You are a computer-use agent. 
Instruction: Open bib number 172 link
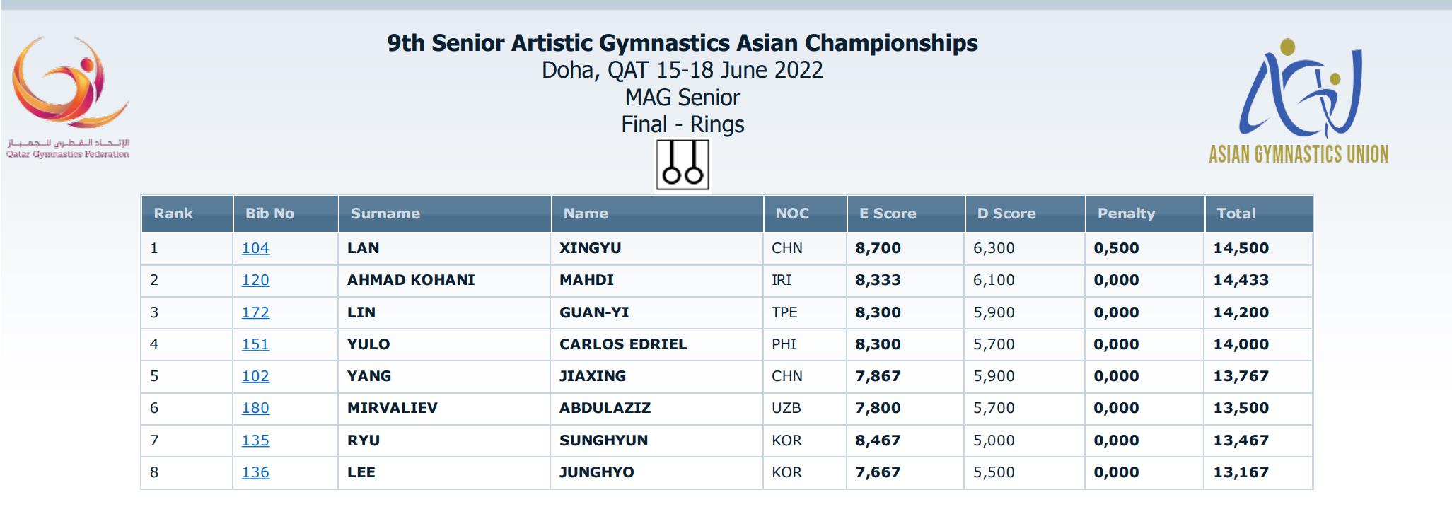tap(255, 312)
